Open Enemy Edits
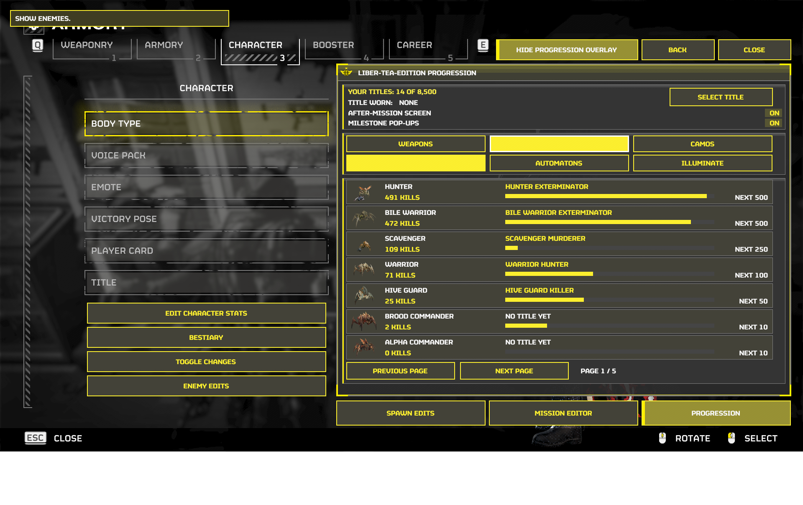This screenshot has width=803, height=505. click(x=206, y=386)
